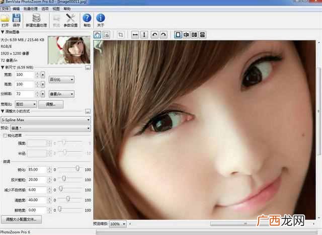The width and height of the screenshot is (322, 235).
Task: Open the 批量处理 menu
Action: pos(31,9)
